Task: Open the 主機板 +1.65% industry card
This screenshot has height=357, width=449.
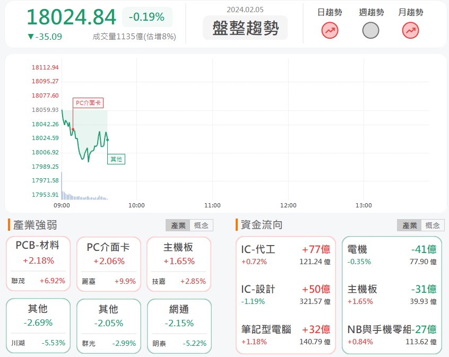Action: pos(179,264)
